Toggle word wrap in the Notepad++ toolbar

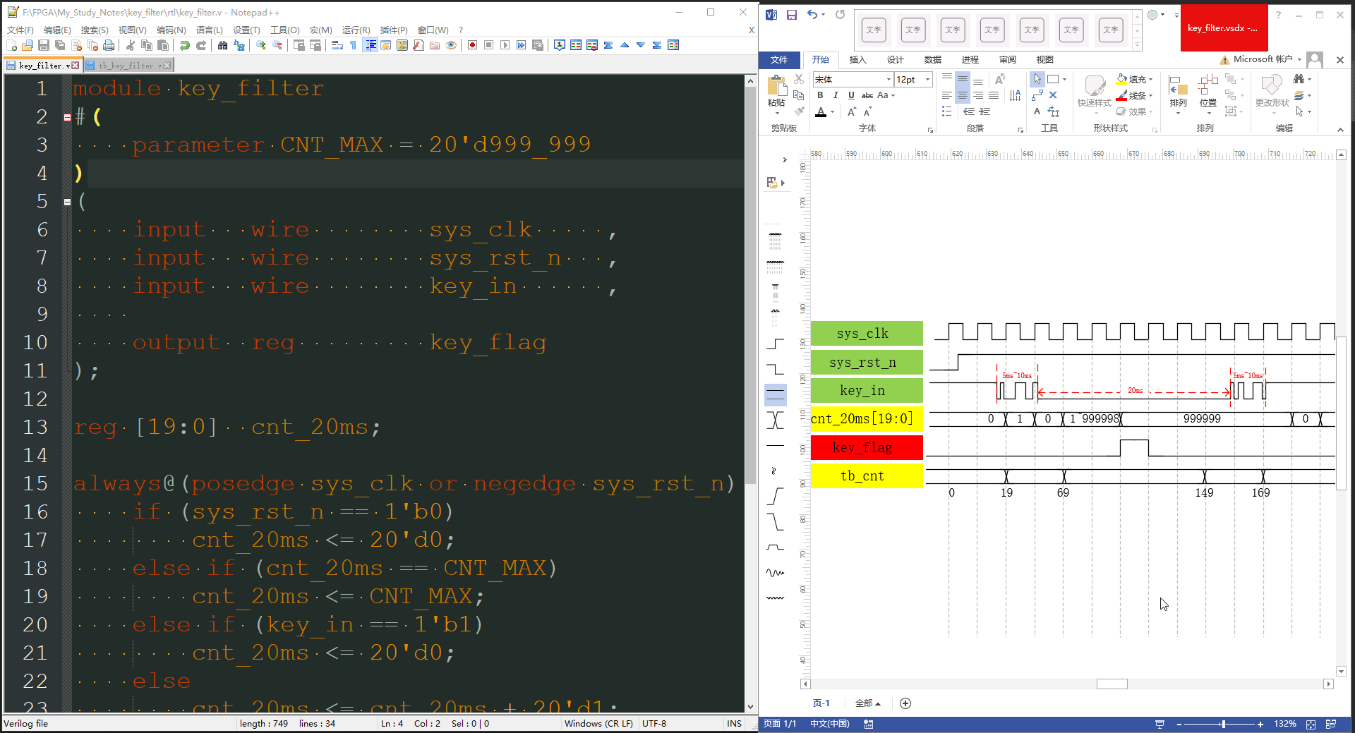pyautogui.click(x=337, y=45)
